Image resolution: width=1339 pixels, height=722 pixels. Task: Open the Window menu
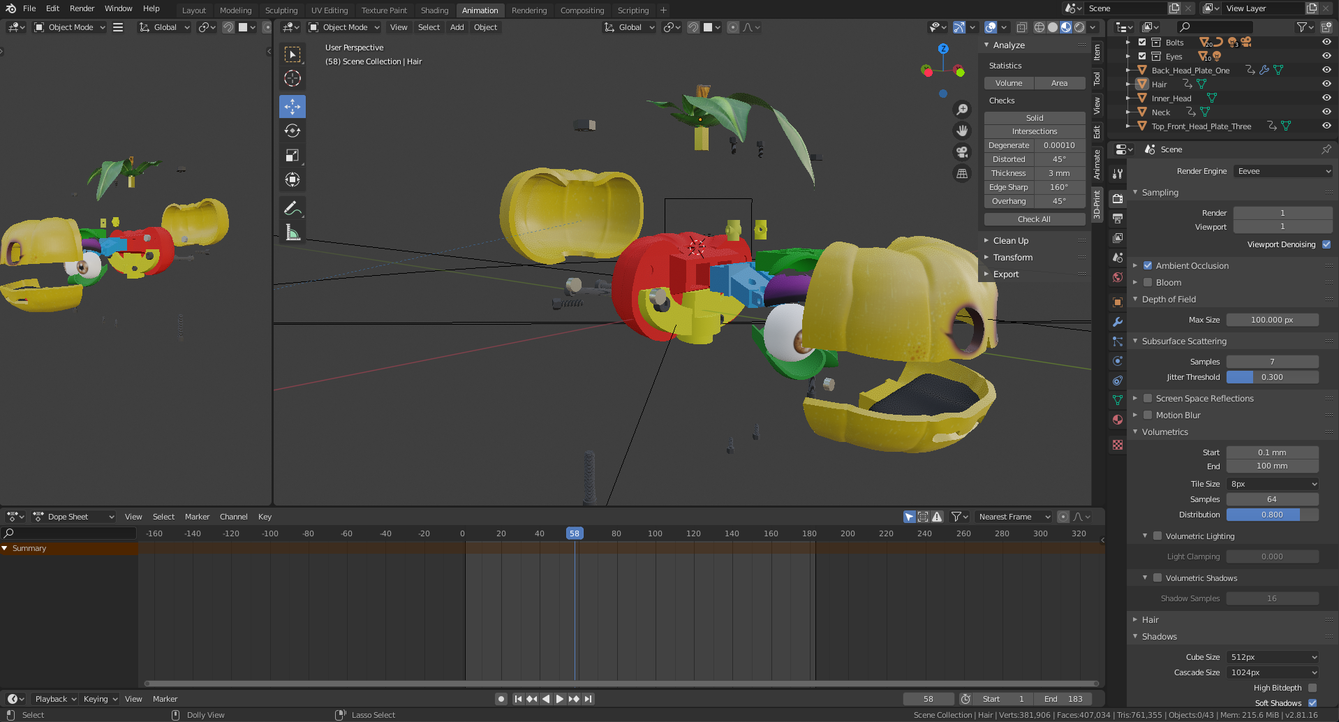118,8
